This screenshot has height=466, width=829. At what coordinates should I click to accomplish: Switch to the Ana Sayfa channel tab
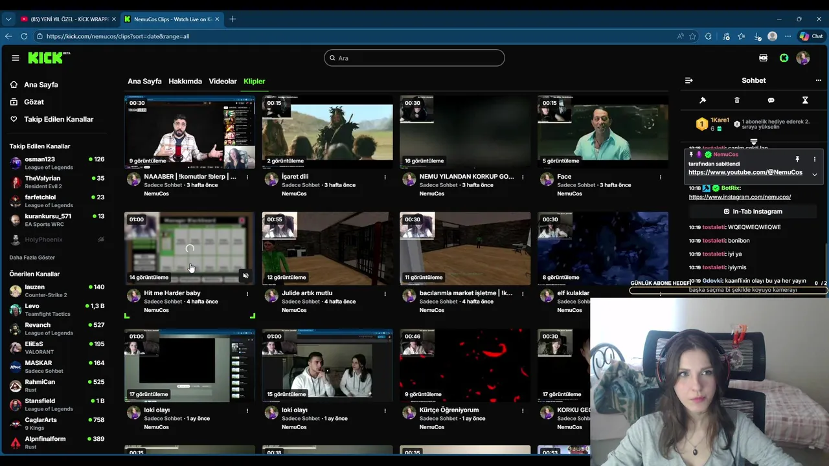[144, 82]
